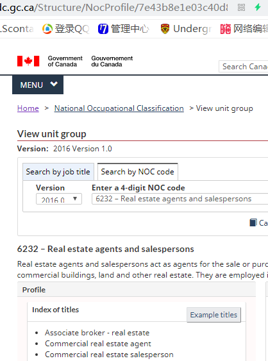Select the Search by NOC code tab
The height and width of the screenshot is (361, 268).
click(138, 172)
